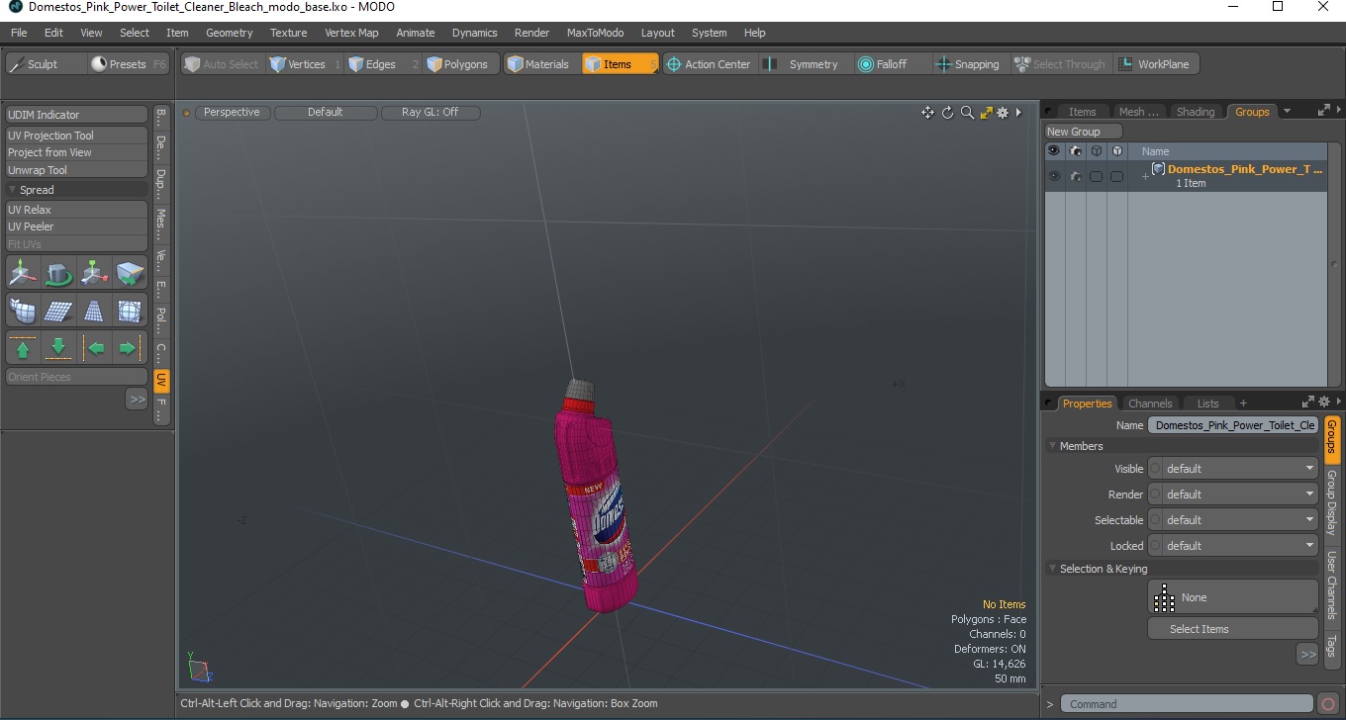Open the Presets browser

(129, 64)
